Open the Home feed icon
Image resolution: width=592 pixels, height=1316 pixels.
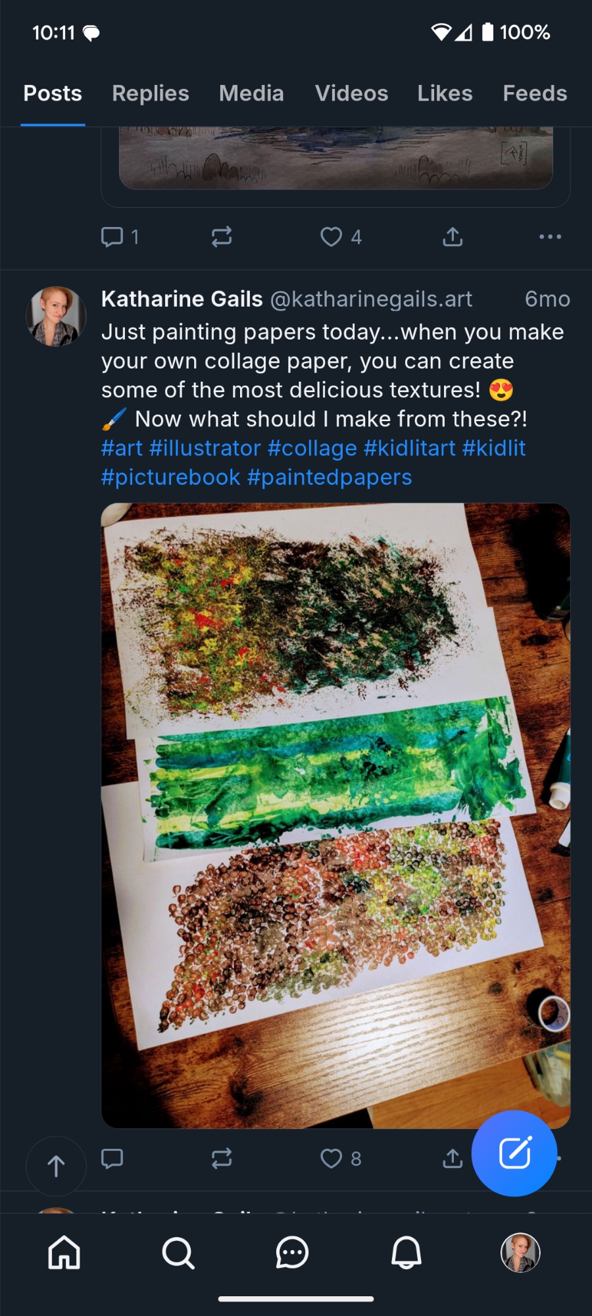[x=64, y=1252]
